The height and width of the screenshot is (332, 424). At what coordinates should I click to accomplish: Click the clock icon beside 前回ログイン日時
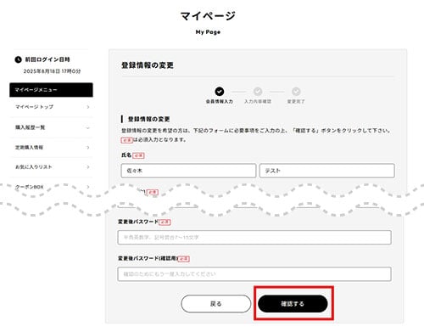tap(18, 59)
